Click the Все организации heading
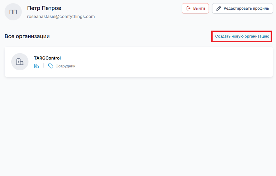Viewport: 276px width, 176px height. click(27, 36)
